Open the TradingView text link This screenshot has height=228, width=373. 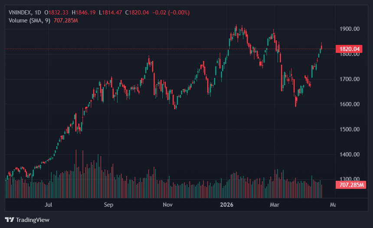coord(32,220)
